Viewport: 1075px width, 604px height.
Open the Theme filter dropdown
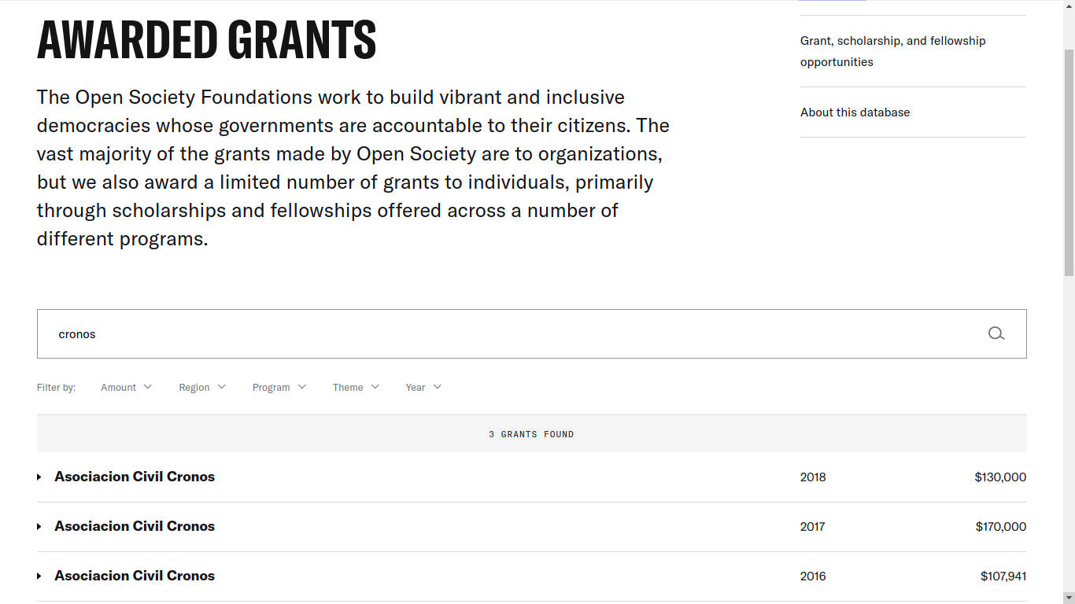tap(348, 387)
